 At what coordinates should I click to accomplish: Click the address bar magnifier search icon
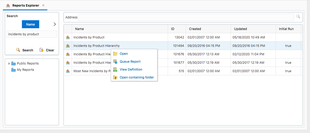coord(298,17)
